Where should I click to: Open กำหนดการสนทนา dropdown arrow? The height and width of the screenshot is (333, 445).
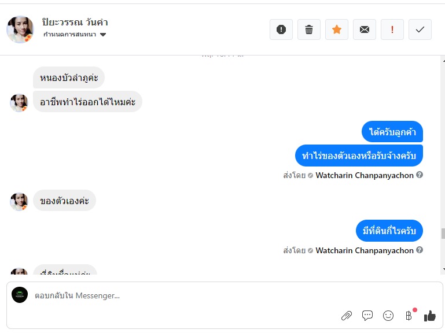(x=103, y=35)
